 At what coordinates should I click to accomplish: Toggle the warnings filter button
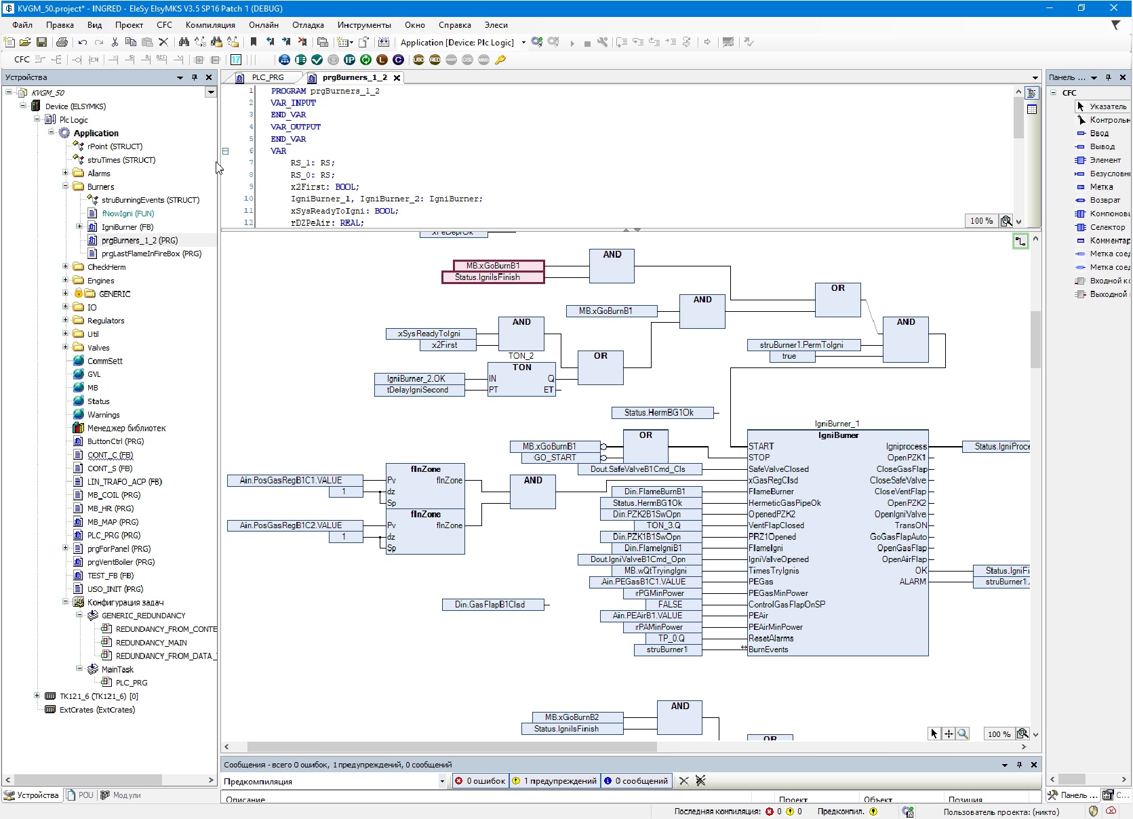tap(555, 781)
